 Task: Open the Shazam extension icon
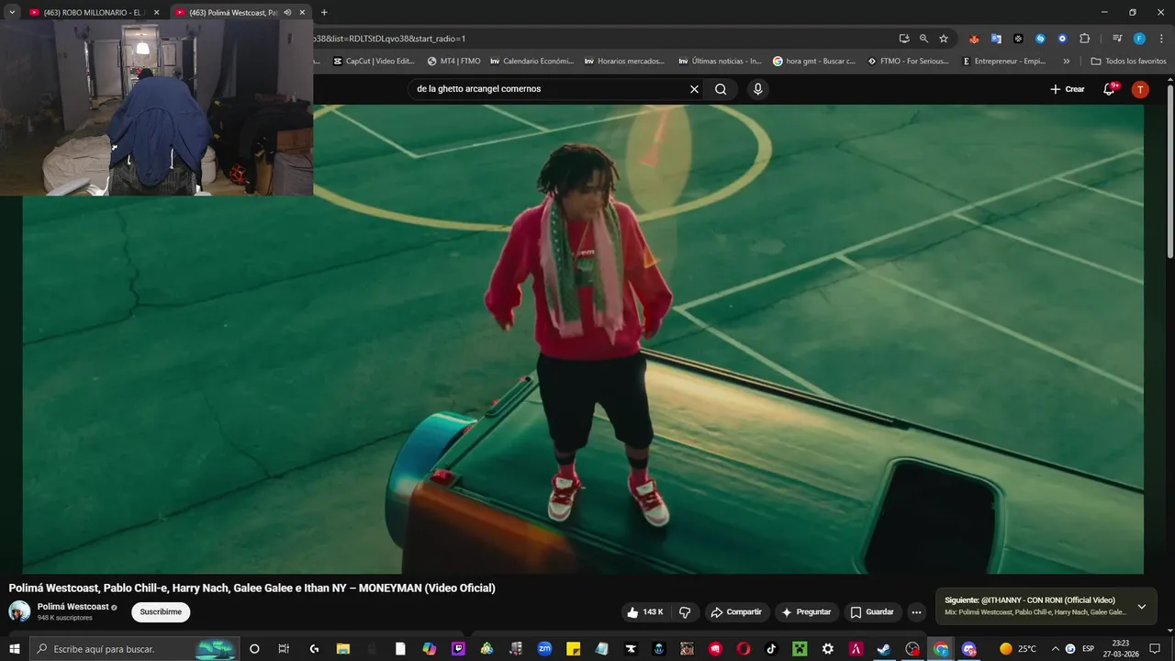pos(1040,39)
